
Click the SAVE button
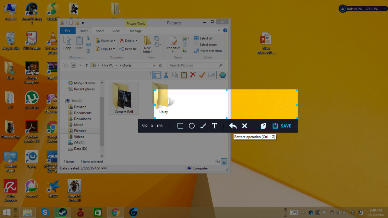(x=282, y=126)
